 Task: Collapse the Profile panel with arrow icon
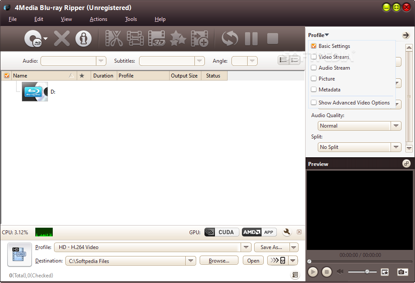[405, 35]
